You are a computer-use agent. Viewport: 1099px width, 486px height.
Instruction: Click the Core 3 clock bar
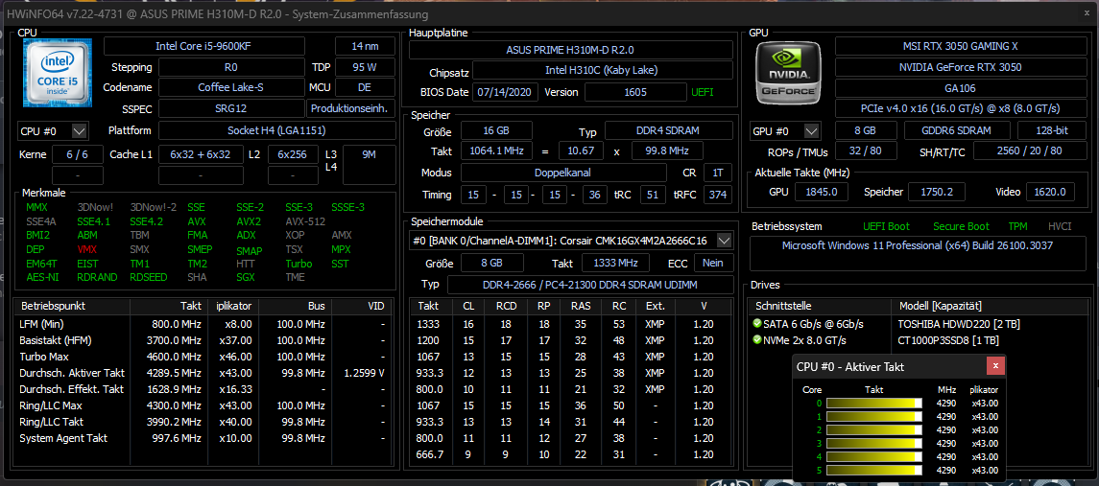tap(874, 443)
